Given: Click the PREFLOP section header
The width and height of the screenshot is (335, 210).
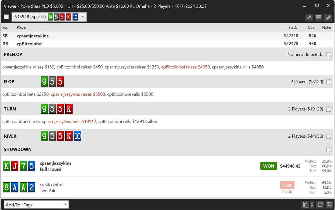Looking at the screenshot, I should click(13, 54).
